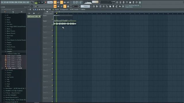Open tempo tapper icon

pyautogui.click(x=117, y=6)
